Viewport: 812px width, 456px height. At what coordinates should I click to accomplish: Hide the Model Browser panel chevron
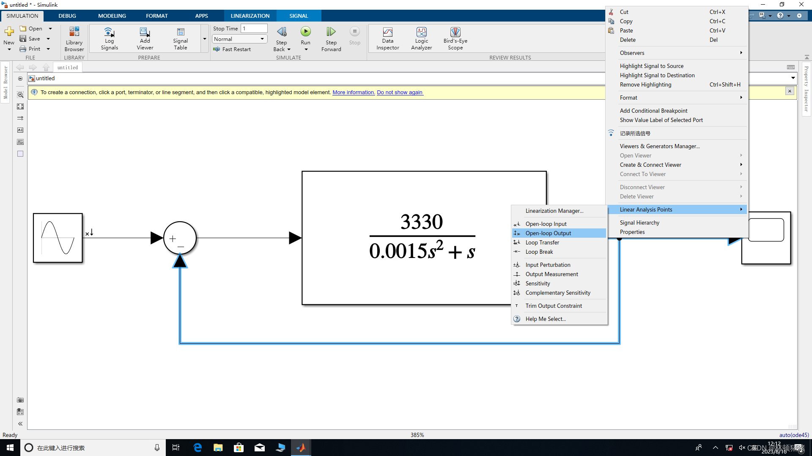tap(20, 423)
